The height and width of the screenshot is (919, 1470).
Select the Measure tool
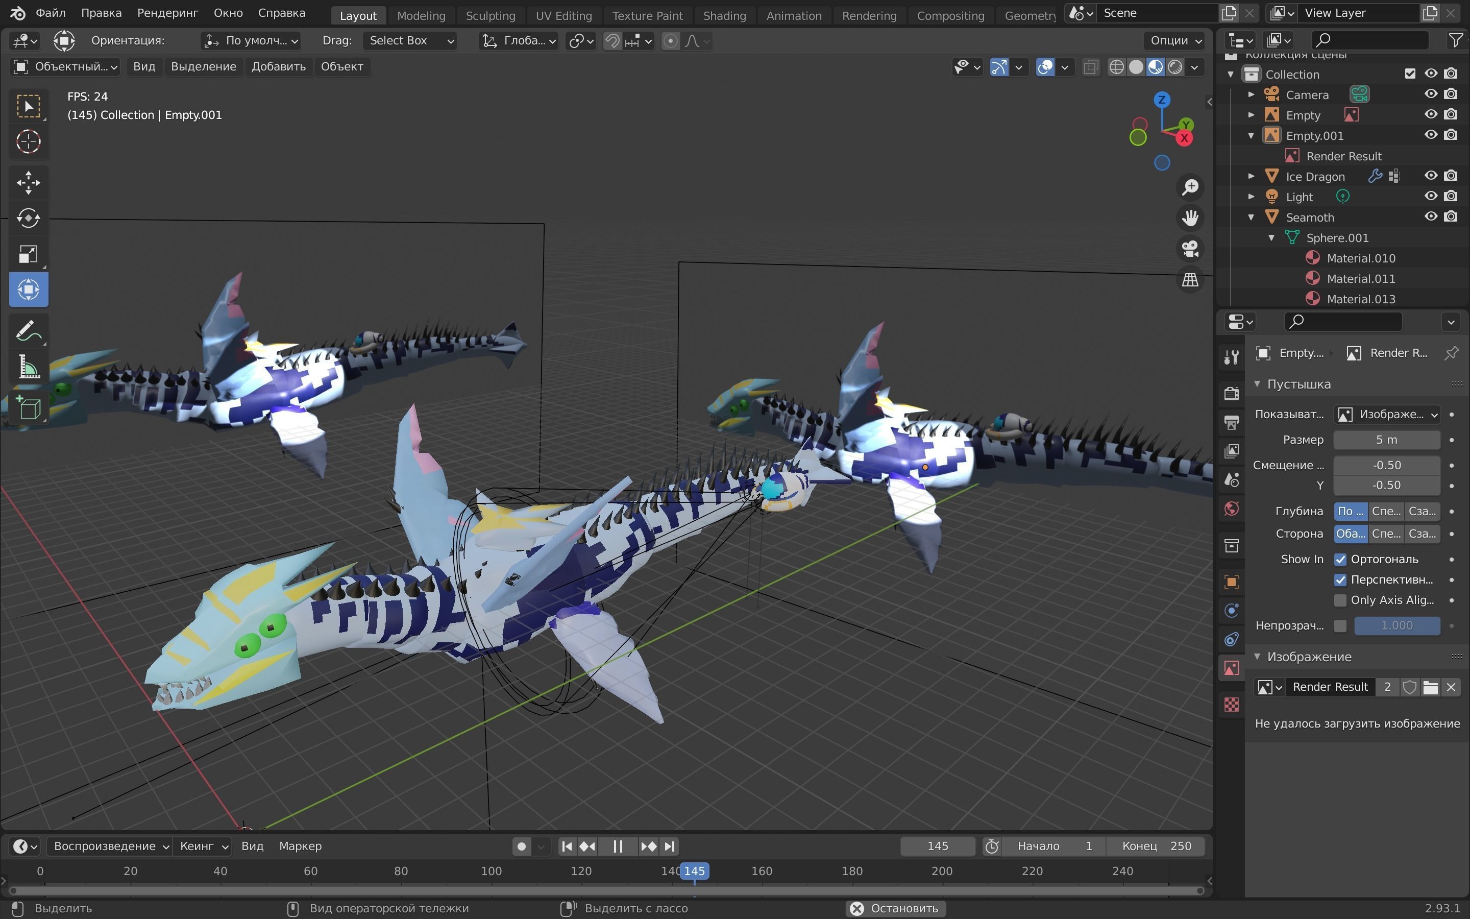(x=29, y=367)
